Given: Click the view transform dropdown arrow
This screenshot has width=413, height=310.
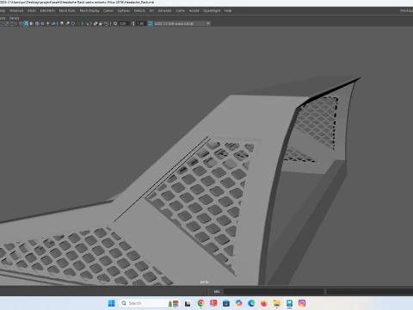Looking at the screenshot, I should pos(208,23).
